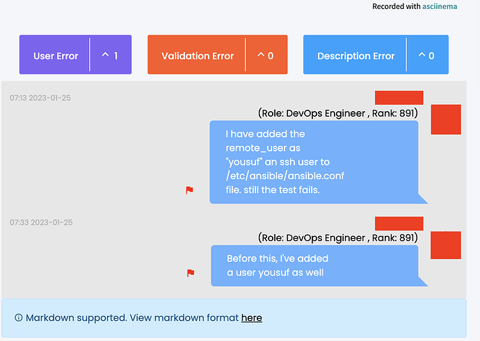The image size is (480, 341).
Task: Click the bubble saying "Before this, I've added"
Action: (314, 265)
